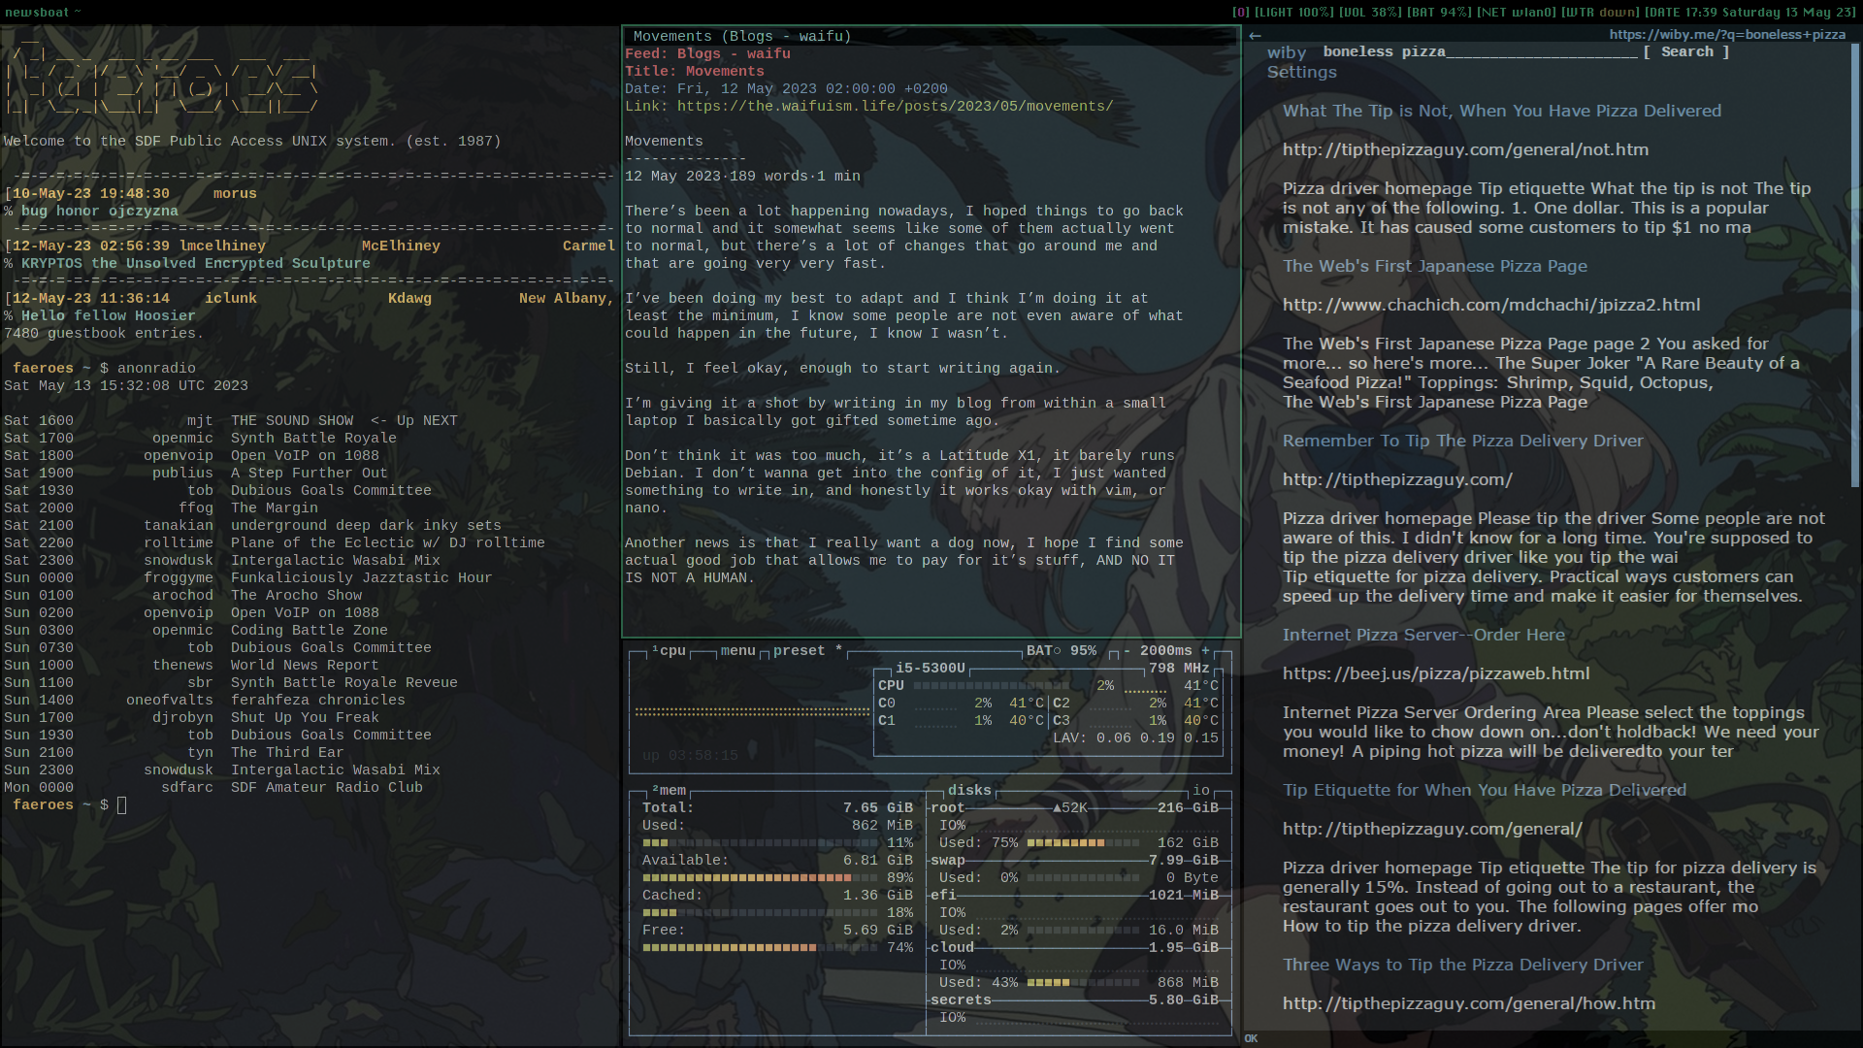Toggle io mode in disks panel

[1200, 791]
